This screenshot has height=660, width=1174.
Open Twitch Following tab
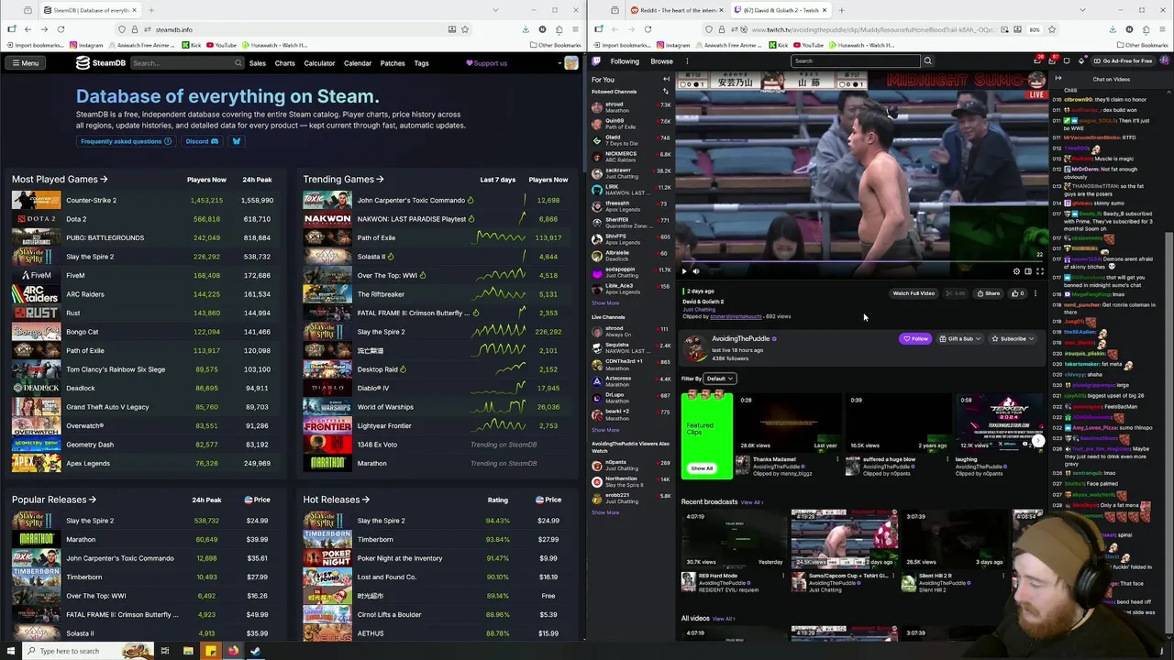(x=625, y=61)
